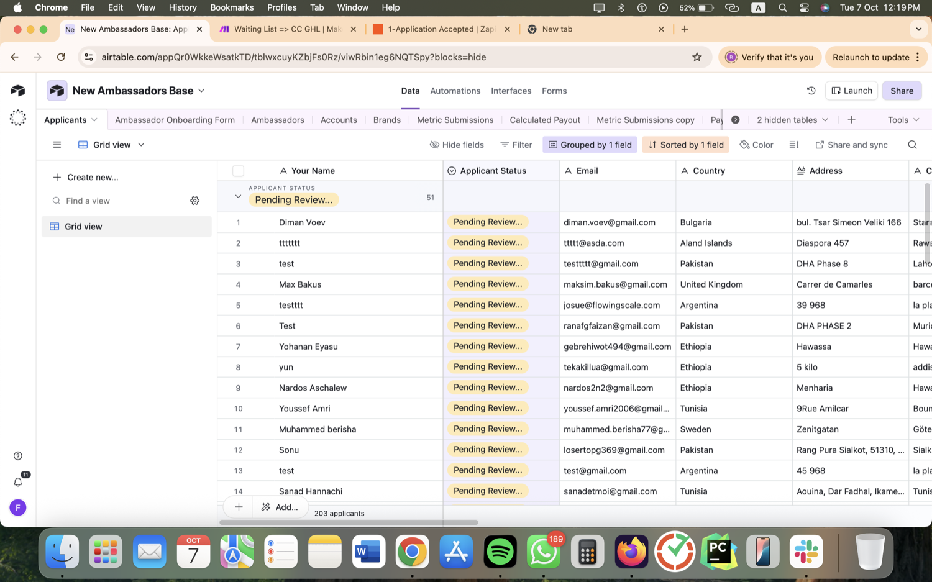Click the plus icon to add a record
Viewport: 932px width, 582px height.
point(239,507)
